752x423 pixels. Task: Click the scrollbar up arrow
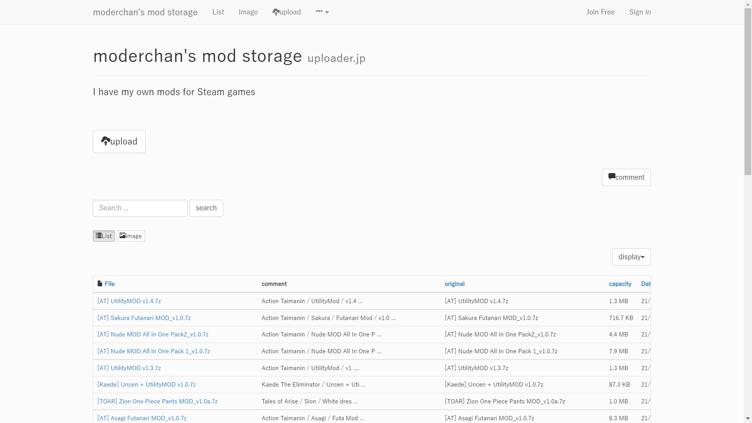pyautogui.click(x=748, y=4)
